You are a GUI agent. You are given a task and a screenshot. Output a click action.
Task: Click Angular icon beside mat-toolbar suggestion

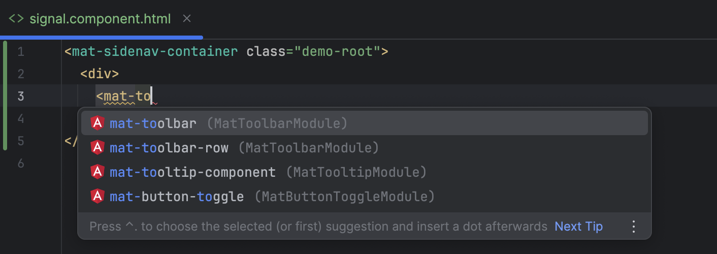point(97,123)
